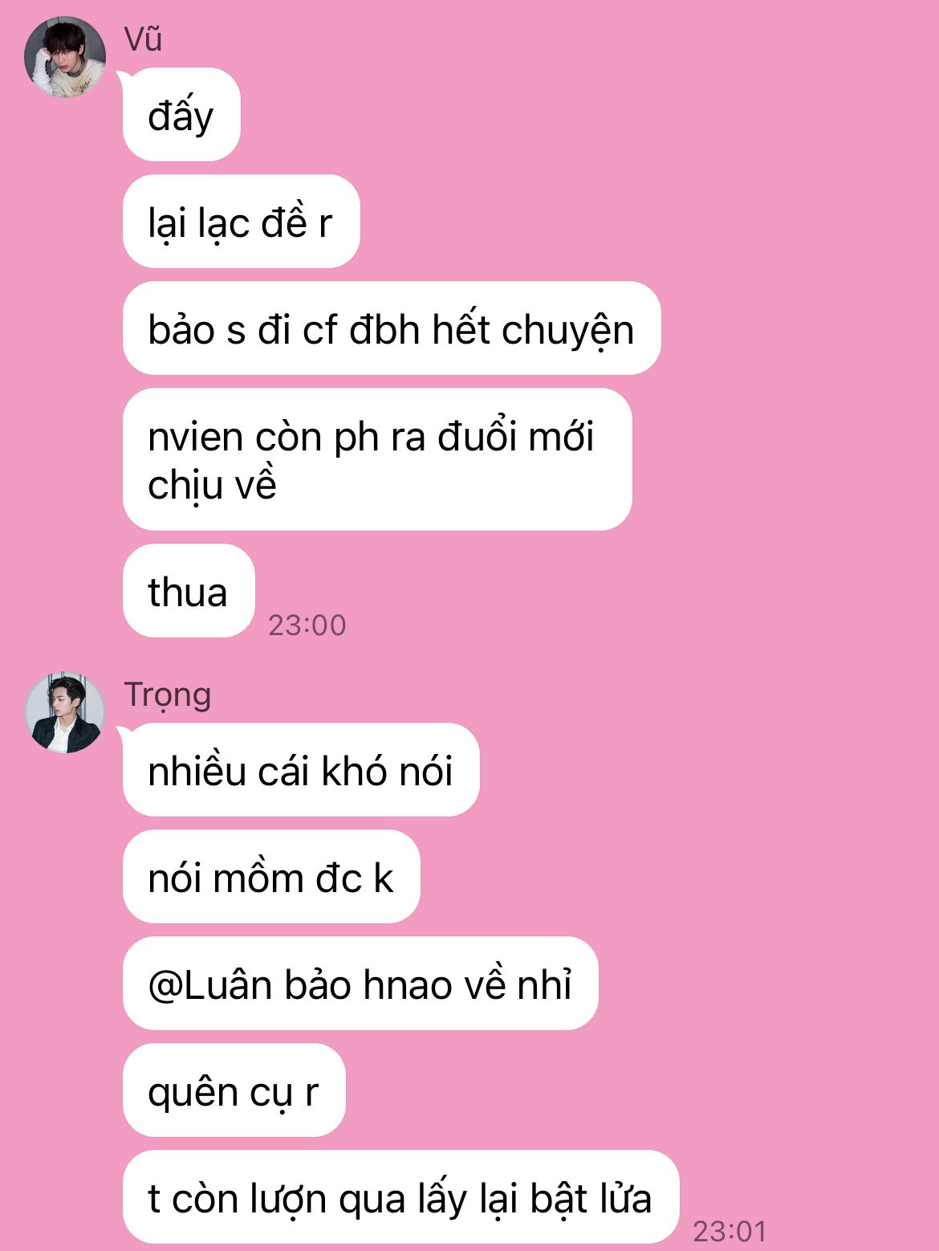This screenshot has width=939, height=1251.
Task: Tap the 23:01 timestamp
Action: [x=730, y=1231]
